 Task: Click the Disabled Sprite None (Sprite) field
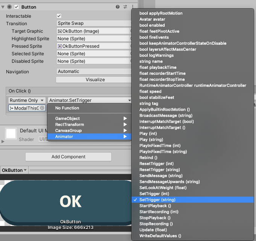point(94,61)
